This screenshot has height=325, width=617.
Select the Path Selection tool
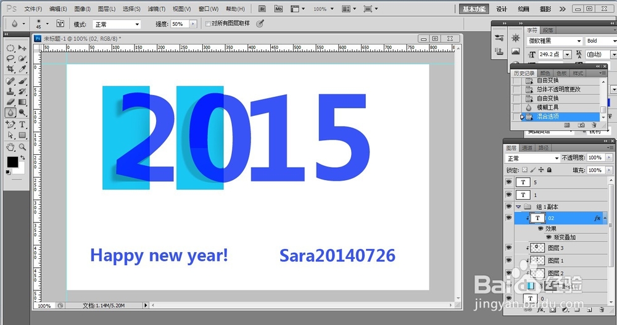(10, 135)
